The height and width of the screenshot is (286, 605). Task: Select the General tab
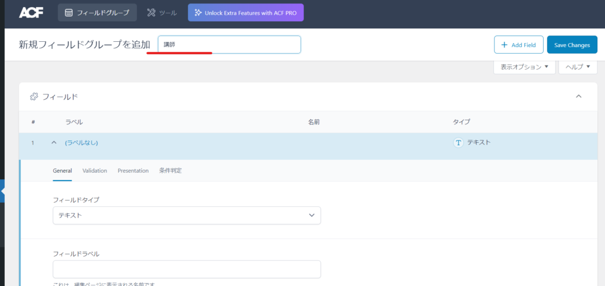(x=62, y=170)
